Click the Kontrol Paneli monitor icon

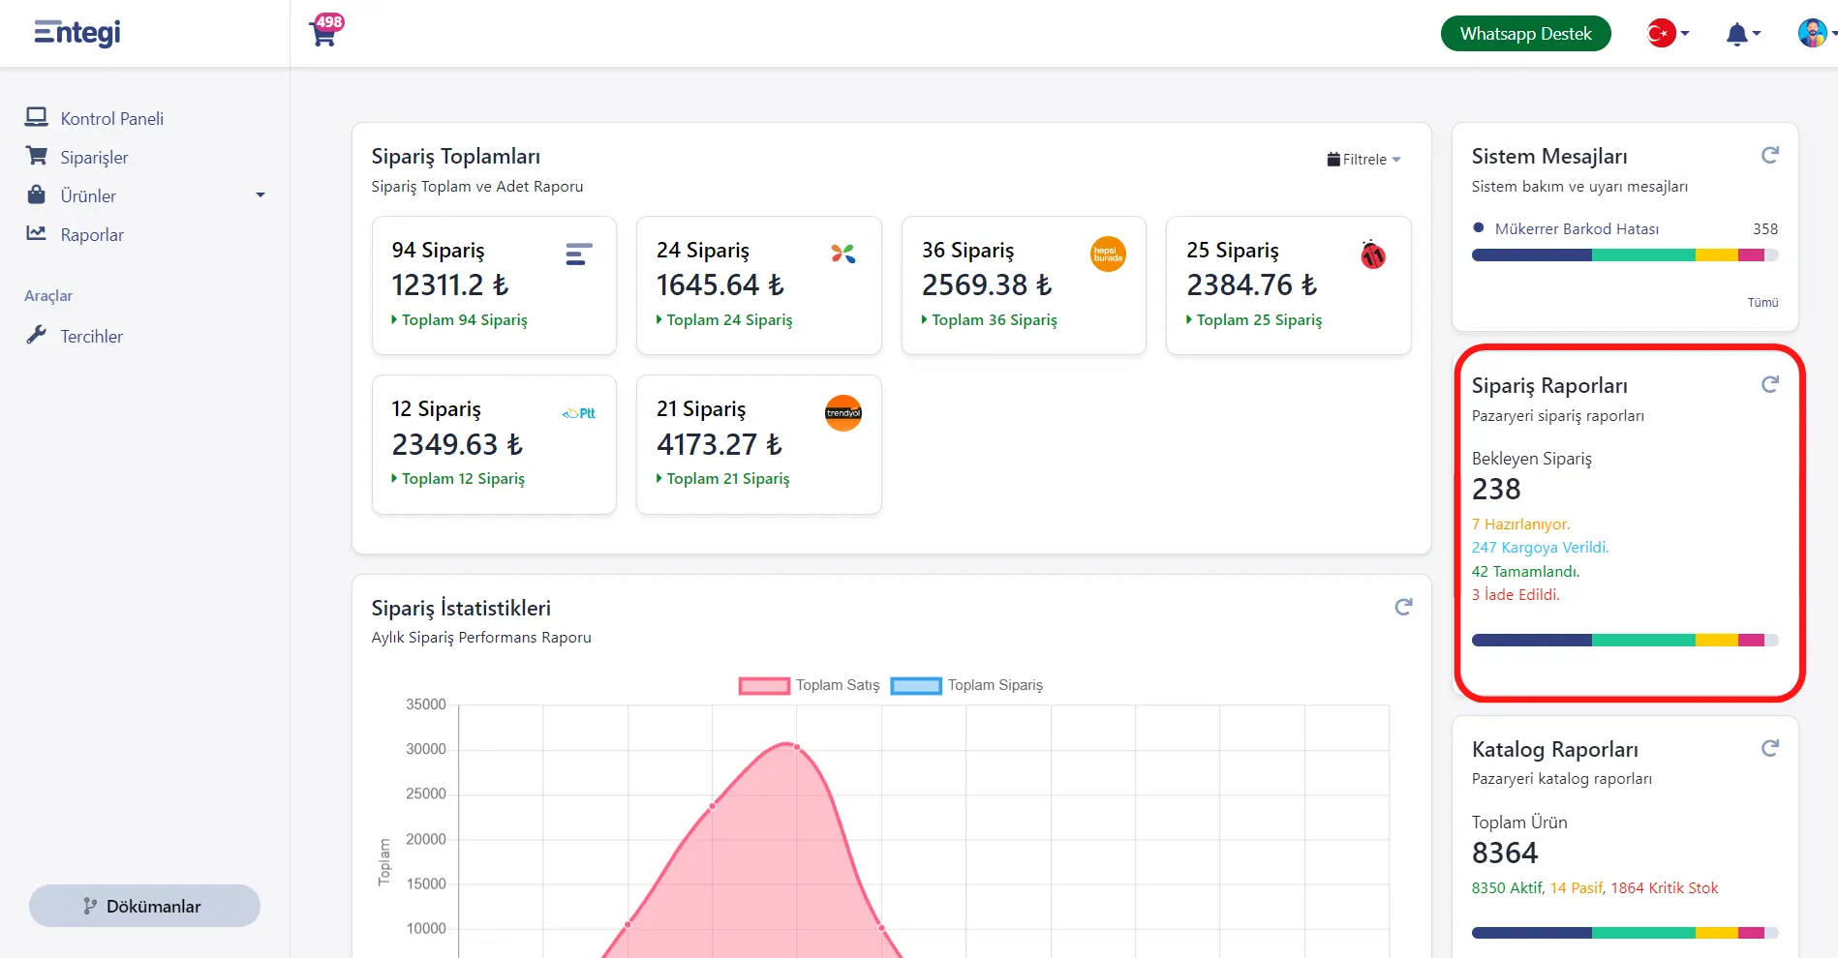click(37, 117)
